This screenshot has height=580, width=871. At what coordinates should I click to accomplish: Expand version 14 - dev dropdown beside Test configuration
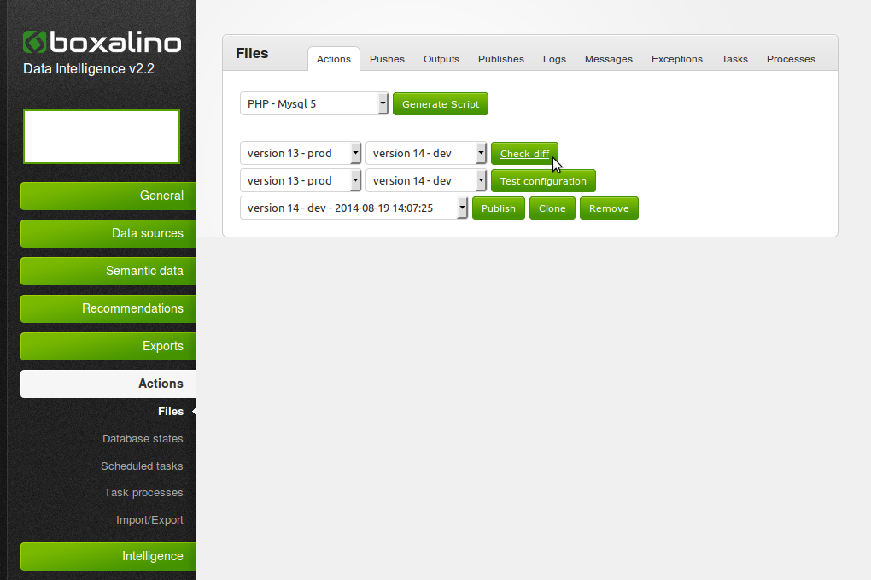click(x=426, y=181)
